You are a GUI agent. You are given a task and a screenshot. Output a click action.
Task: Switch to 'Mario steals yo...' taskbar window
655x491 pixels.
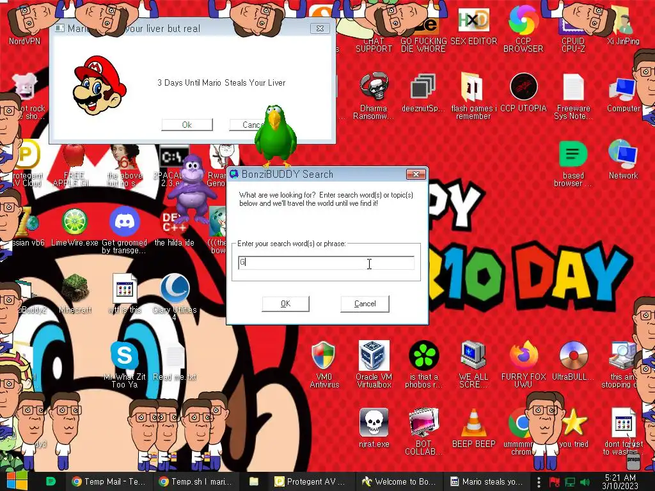486,481
